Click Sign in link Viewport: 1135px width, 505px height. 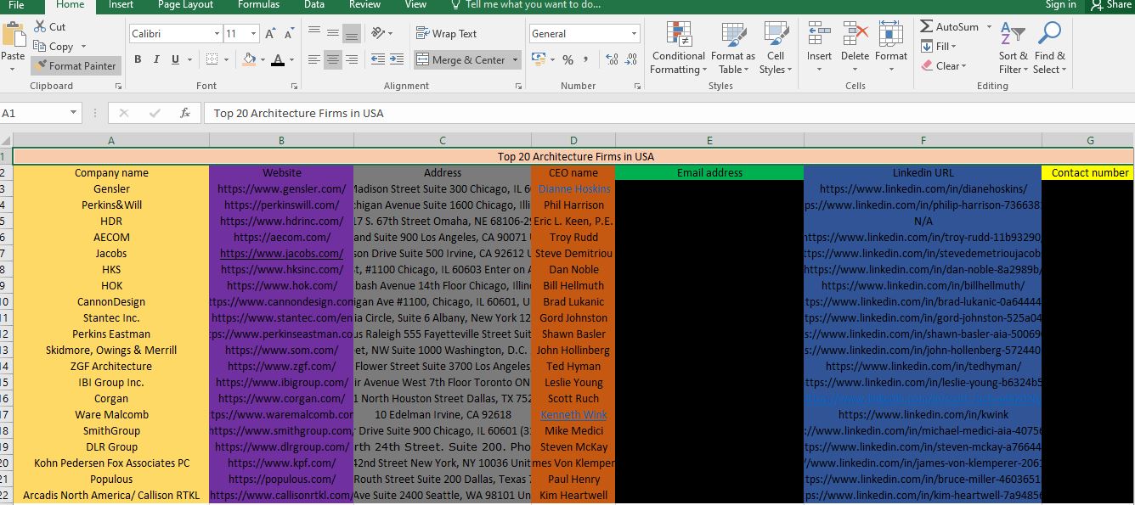(1061, 5)
